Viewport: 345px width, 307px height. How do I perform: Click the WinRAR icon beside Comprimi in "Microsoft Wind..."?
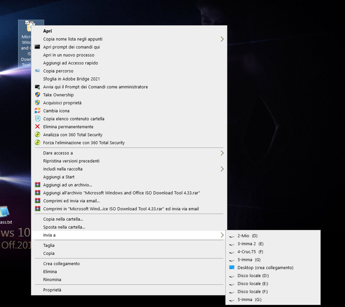[x=38, y=208]
